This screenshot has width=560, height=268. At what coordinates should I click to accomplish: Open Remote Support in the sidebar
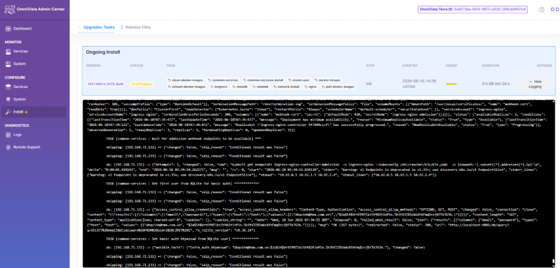33,147
